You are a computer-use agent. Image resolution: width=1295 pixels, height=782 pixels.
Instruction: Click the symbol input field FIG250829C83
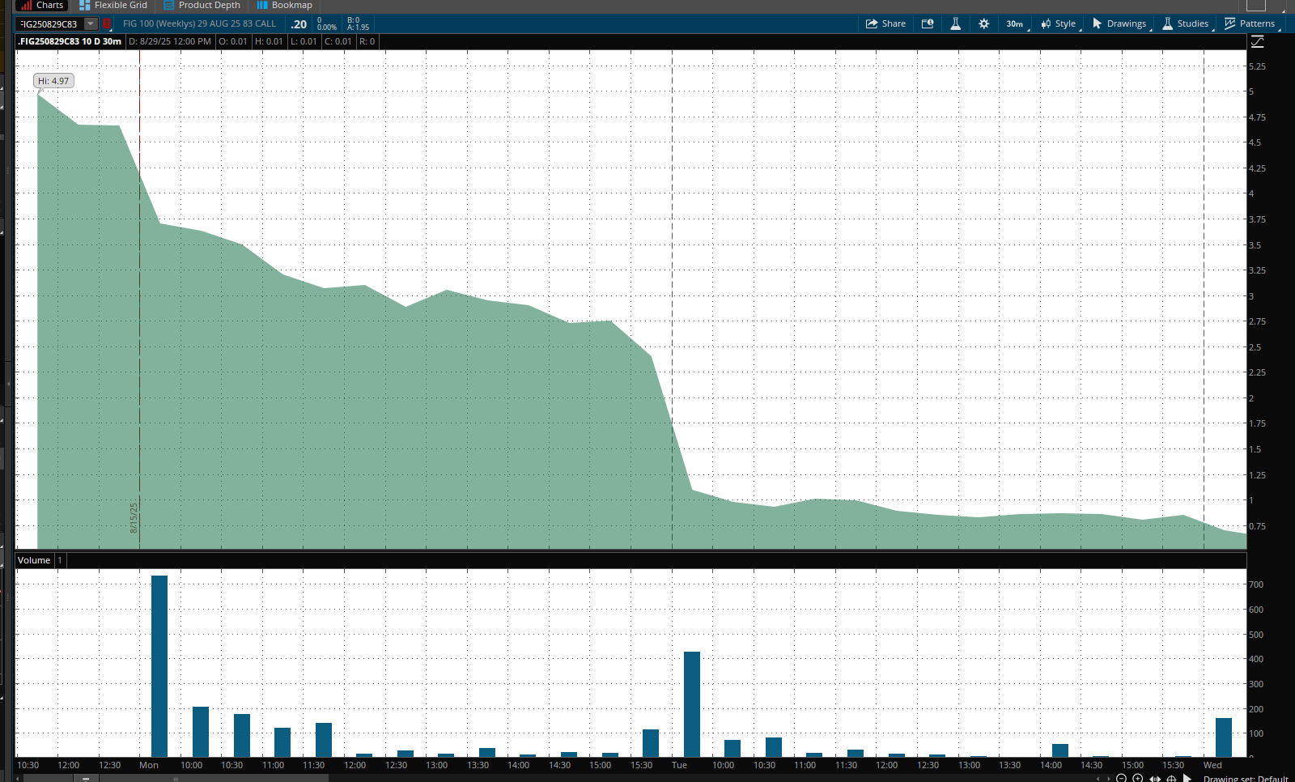[x=49, y=24]
